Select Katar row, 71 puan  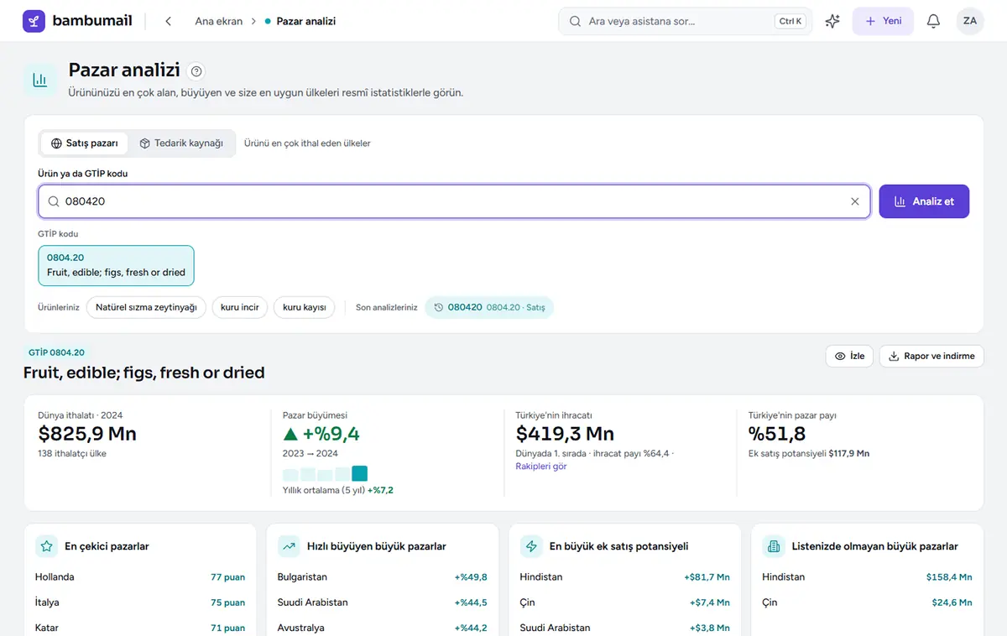140,628
